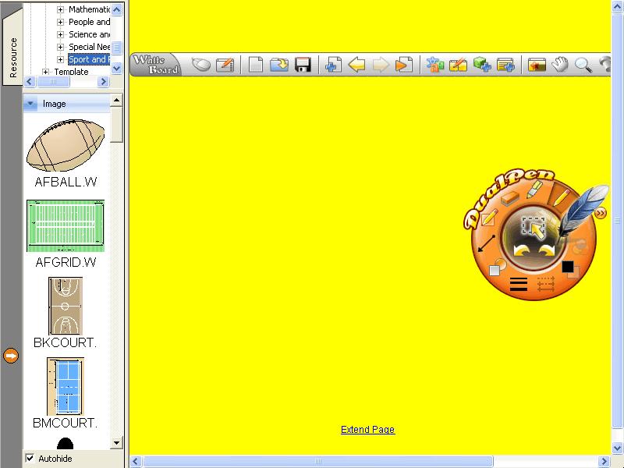The width and height of the screenshot is (624, 468).
Task: Select the annotate window pencil icon
Action: (225, 65)
